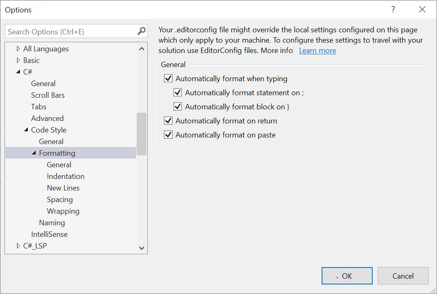
Task: Expand the Basic node arrow
Action: click(x=18, y=60)
